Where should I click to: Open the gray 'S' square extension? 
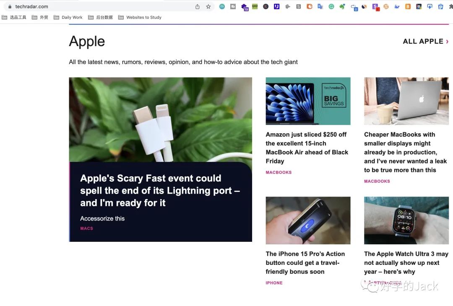point(299,6)
